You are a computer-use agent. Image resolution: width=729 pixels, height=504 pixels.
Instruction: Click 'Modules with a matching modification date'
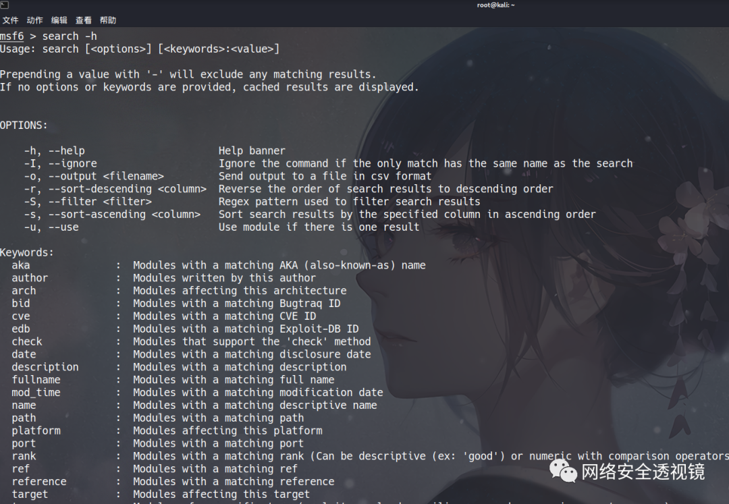pos(258,393)
